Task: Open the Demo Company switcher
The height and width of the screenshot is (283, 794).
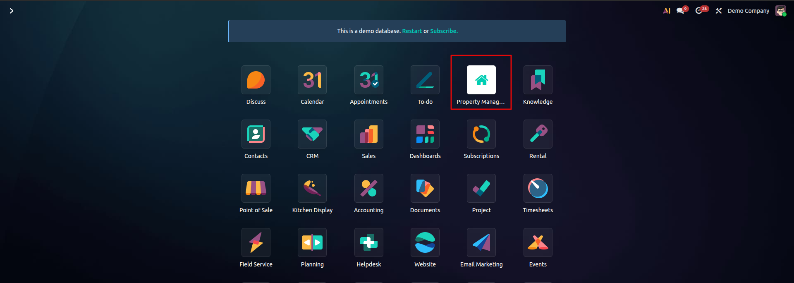Action: pyautogui.click(x=748, y=11)
